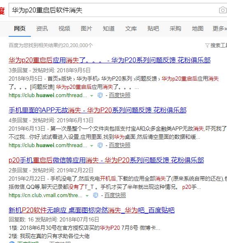Open result p20手机重启后微信等应用消失

pyautogui.click(x=106, y=160)
